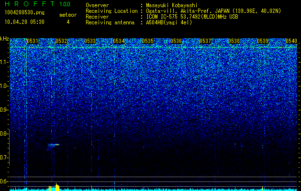Image resolution: width=301 pixels, height=191 pixels.
Task: Click the Receiving Location line text
Action: point(183,11)
